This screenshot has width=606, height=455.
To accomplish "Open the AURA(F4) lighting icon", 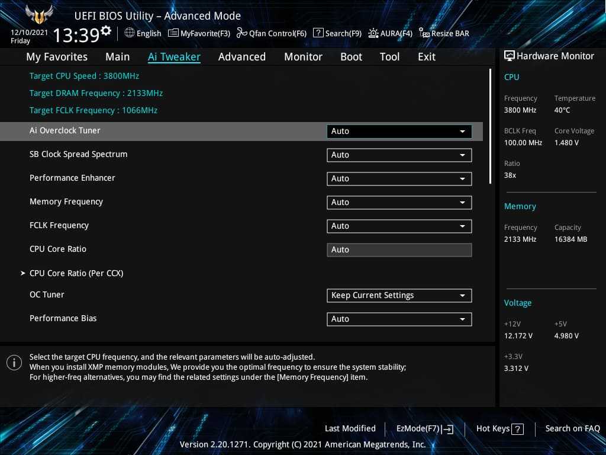I will pos(373,33).
